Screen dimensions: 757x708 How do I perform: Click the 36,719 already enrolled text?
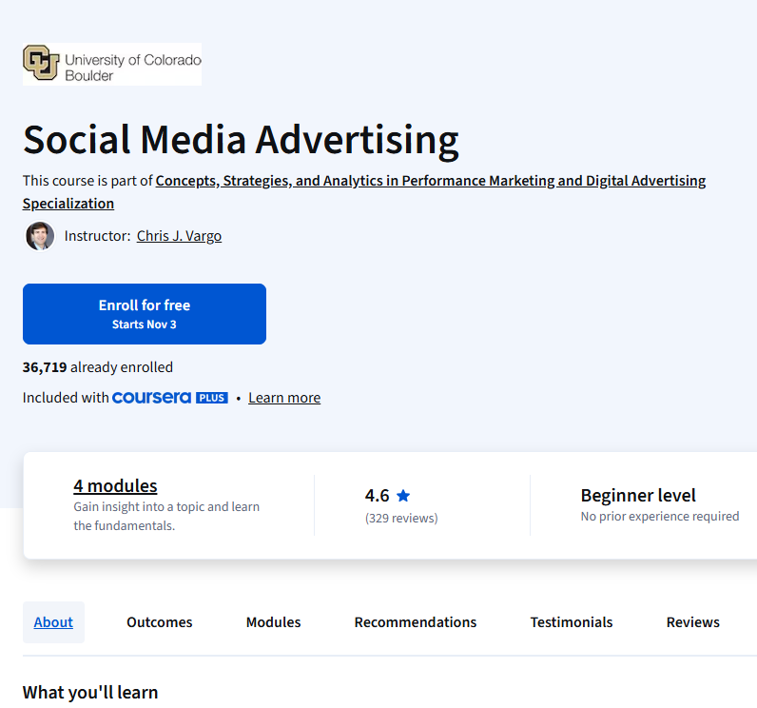click(x=98, y=367)
